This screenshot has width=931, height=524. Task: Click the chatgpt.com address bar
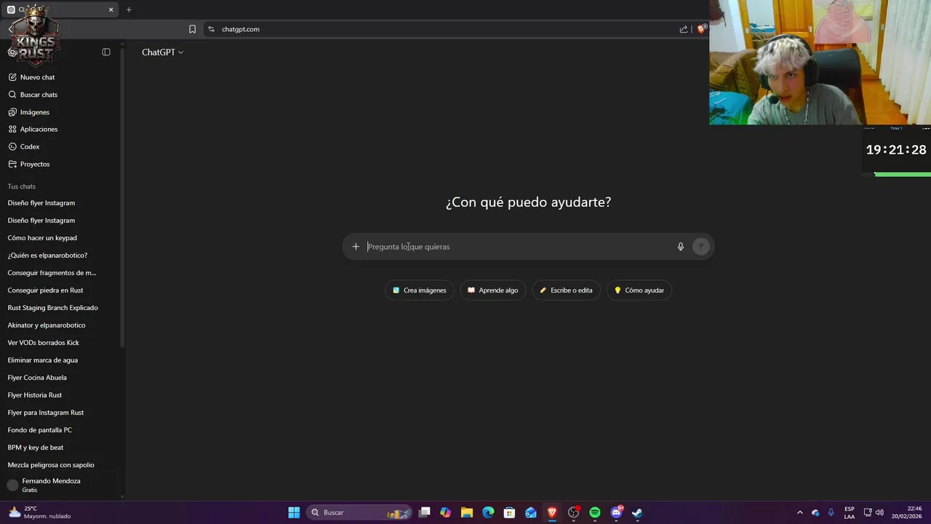[x=240, y=29]
